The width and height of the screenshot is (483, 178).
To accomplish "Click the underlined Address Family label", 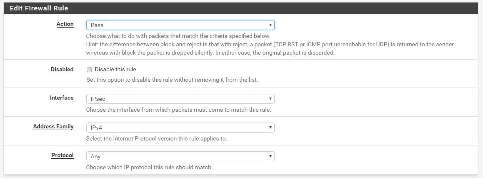I will (x=53, y=127).
